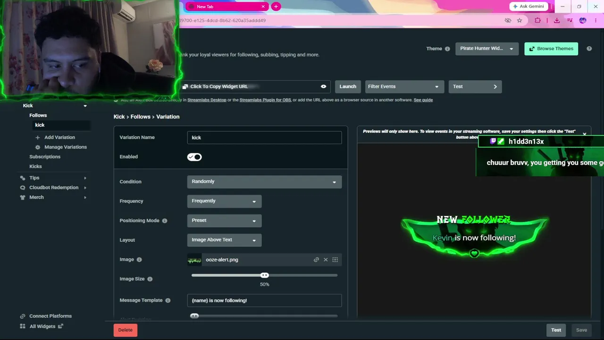The image size is (604, 340).
Task: Toggle widget URL visibility eye
Action: point(323,86)
